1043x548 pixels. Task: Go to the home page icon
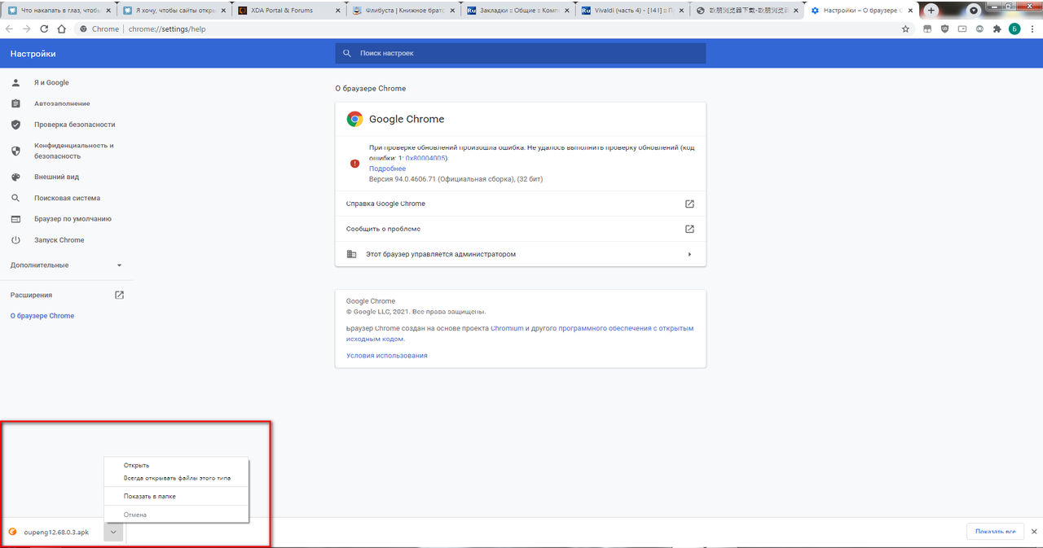61,28
